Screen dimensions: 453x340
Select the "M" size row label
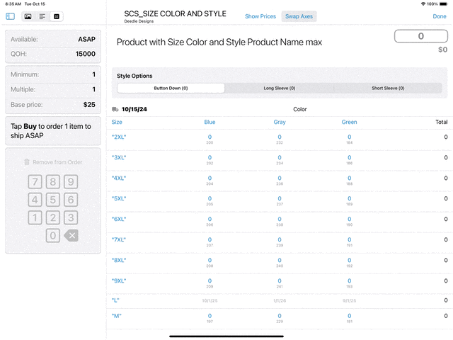coord(116,316)
